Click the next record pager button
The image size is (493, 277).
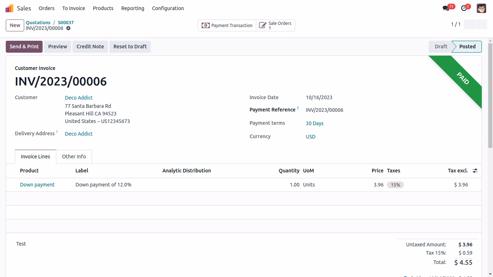481,25
